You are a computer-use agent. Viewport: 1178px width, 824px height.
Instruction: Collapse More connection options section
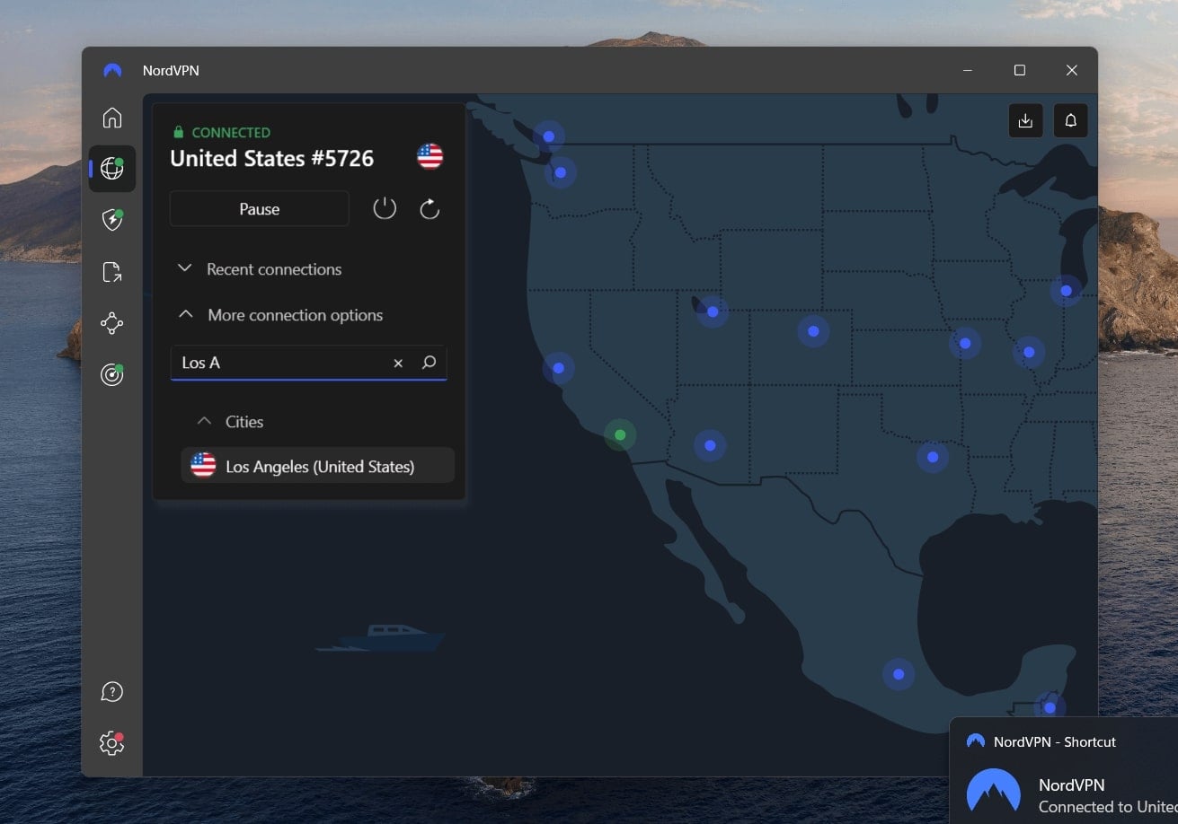coord(280,315)
